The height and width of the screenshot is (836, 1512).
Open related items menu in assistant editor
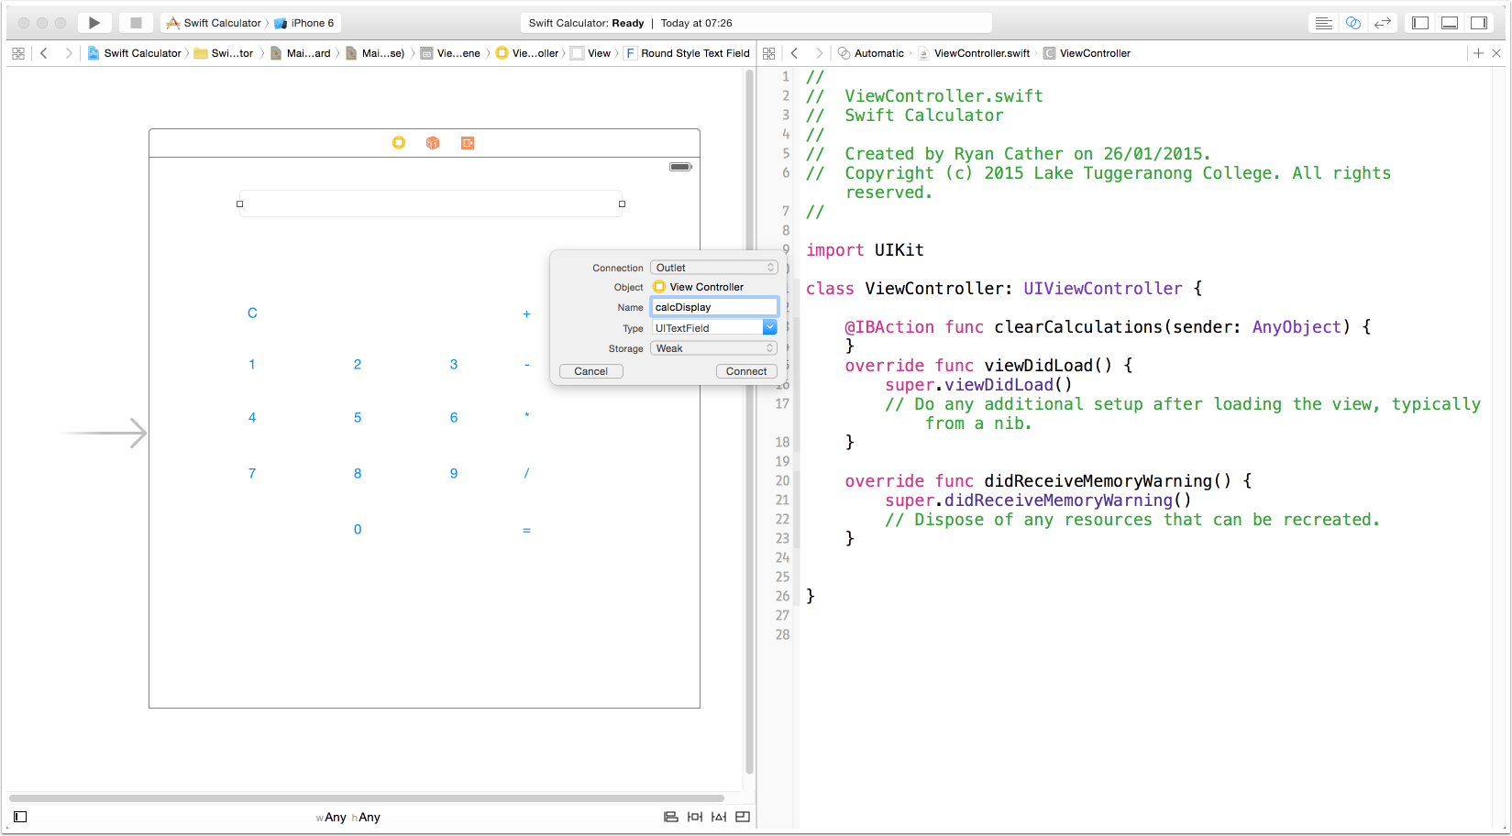point(769,53)
